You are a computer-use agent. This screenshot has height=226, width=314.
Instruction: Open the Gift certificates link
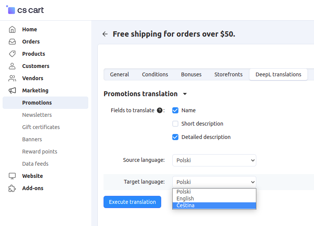(41, 127)
